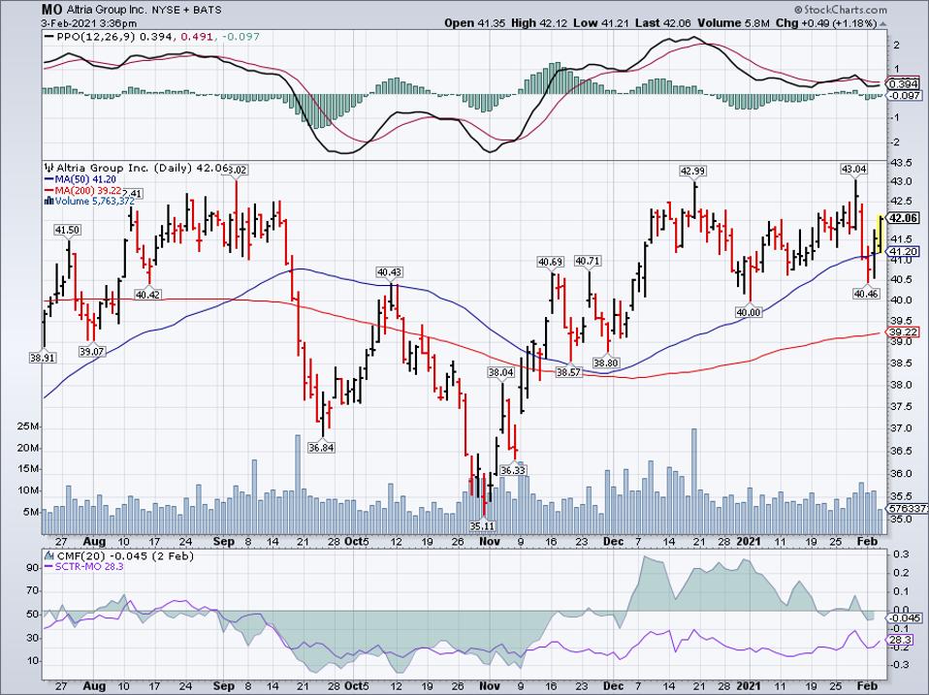Click the 35.11 low price annotation
Viewport: 929px width, 695px height.
[x=482, y=525]
